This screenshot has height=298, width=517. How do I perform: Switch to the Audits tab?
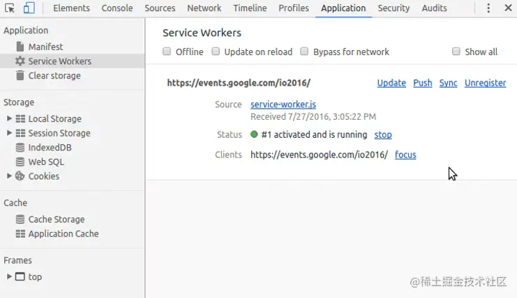pyautogui.click(x=434, y=8)
